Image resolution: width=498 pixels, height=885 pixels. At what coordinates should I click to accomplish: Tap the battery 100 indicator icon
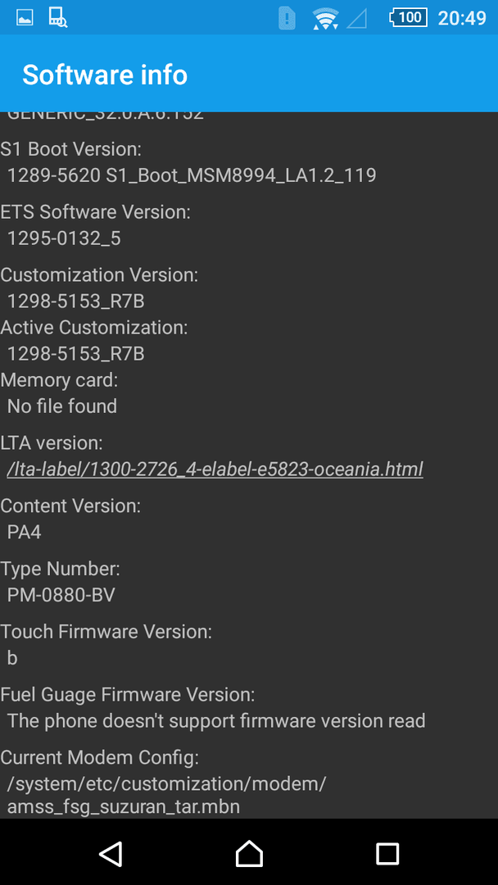(409, 17)
